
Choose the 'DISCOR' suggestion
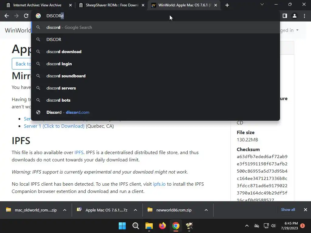click(155, 39)
